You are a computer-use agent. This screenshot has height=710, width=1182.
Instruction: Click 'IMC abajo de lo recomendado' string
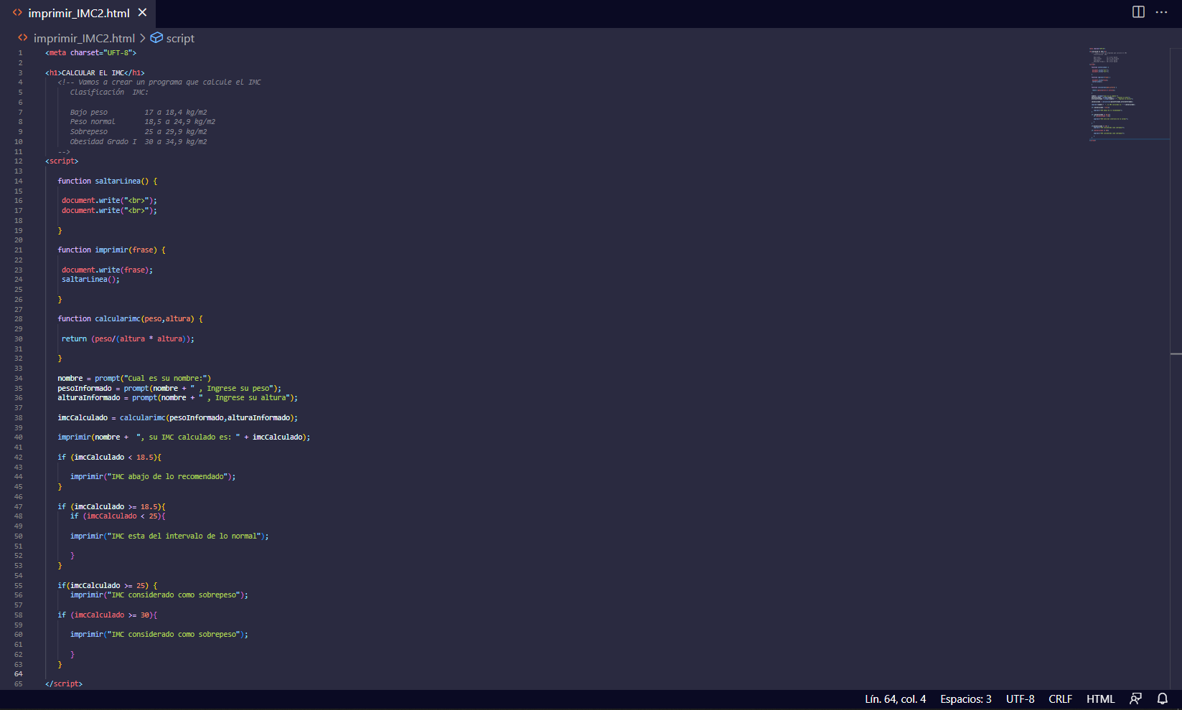click(x=169, y=477)
